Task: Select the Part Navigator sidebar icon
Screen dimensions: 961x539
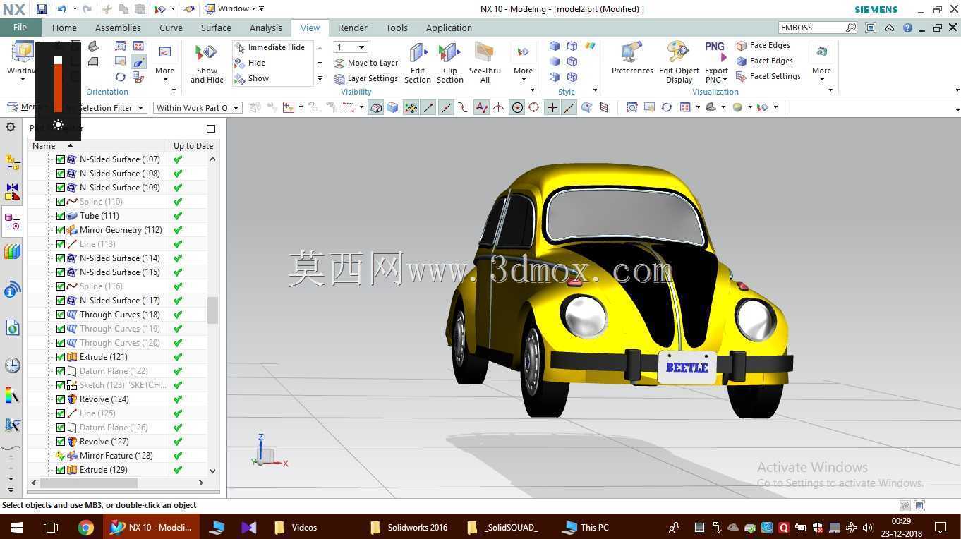Action: click(12, 223)
